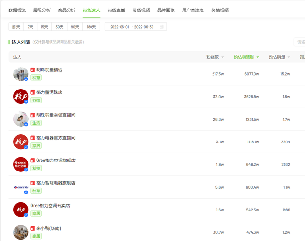Open avatar of Gree格力空调旗舰店
305x241 pixels.
[x=20, y=164]
